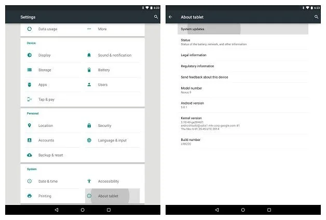Tap the Apps android icon

click(30, 85)
